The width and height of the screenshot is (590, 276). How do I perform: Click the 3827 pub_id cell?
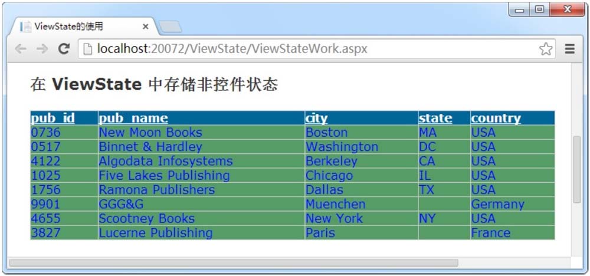click(x=64, y=232)
